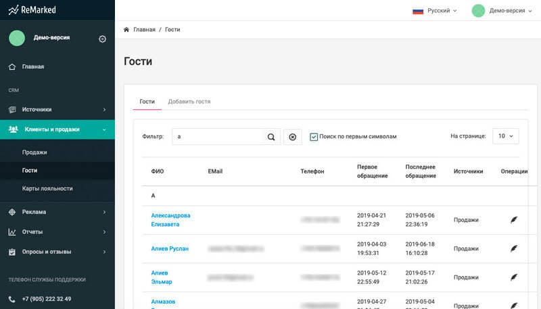Click the Операции column header

tap(514, 171)
